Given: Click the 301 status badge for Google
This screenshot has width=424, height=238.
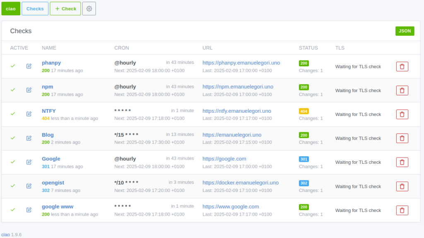Looking at the screenshot, I should (x=304, y=159).
